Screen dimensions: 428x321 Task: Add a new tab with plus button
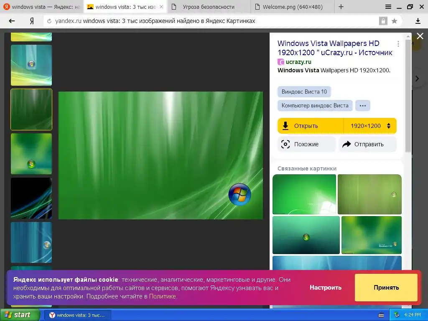click(x=341, y=7)
